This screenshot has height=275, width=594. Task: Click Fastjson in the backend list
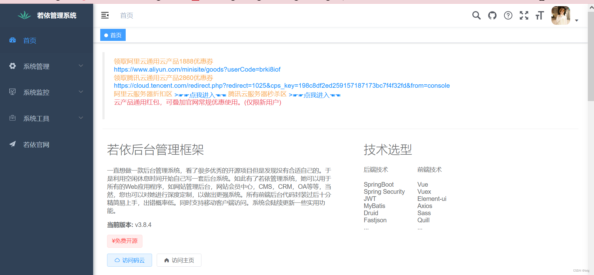(x=375, y=220)
